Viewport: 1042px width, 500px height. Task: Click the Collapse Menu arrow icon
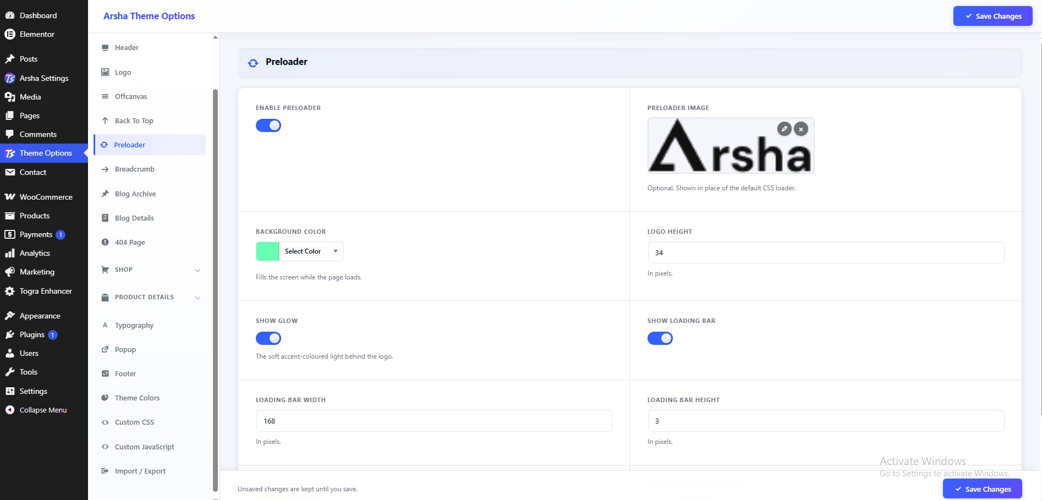9,410
